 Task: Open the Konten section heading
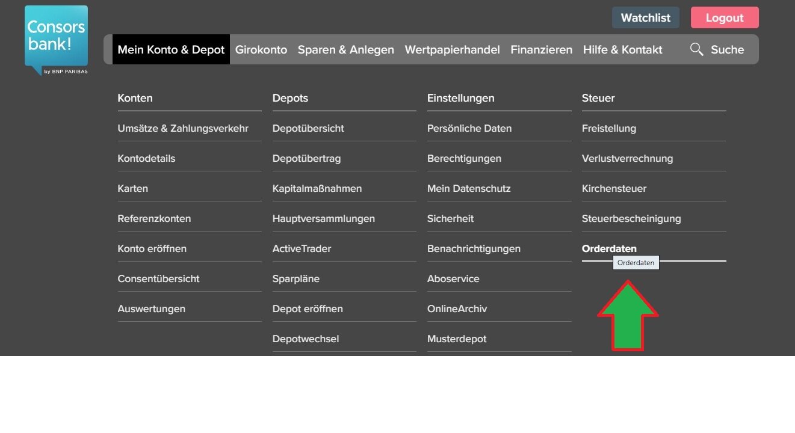[x=135, y=98]
